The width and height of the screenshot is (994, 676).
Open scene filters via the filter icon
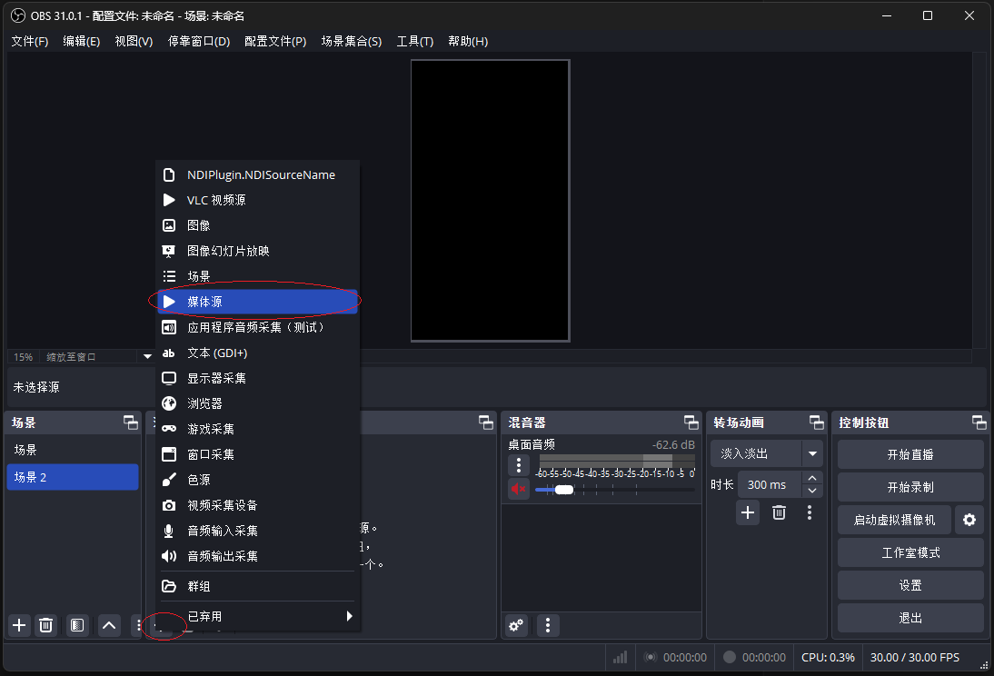[77, 625]
